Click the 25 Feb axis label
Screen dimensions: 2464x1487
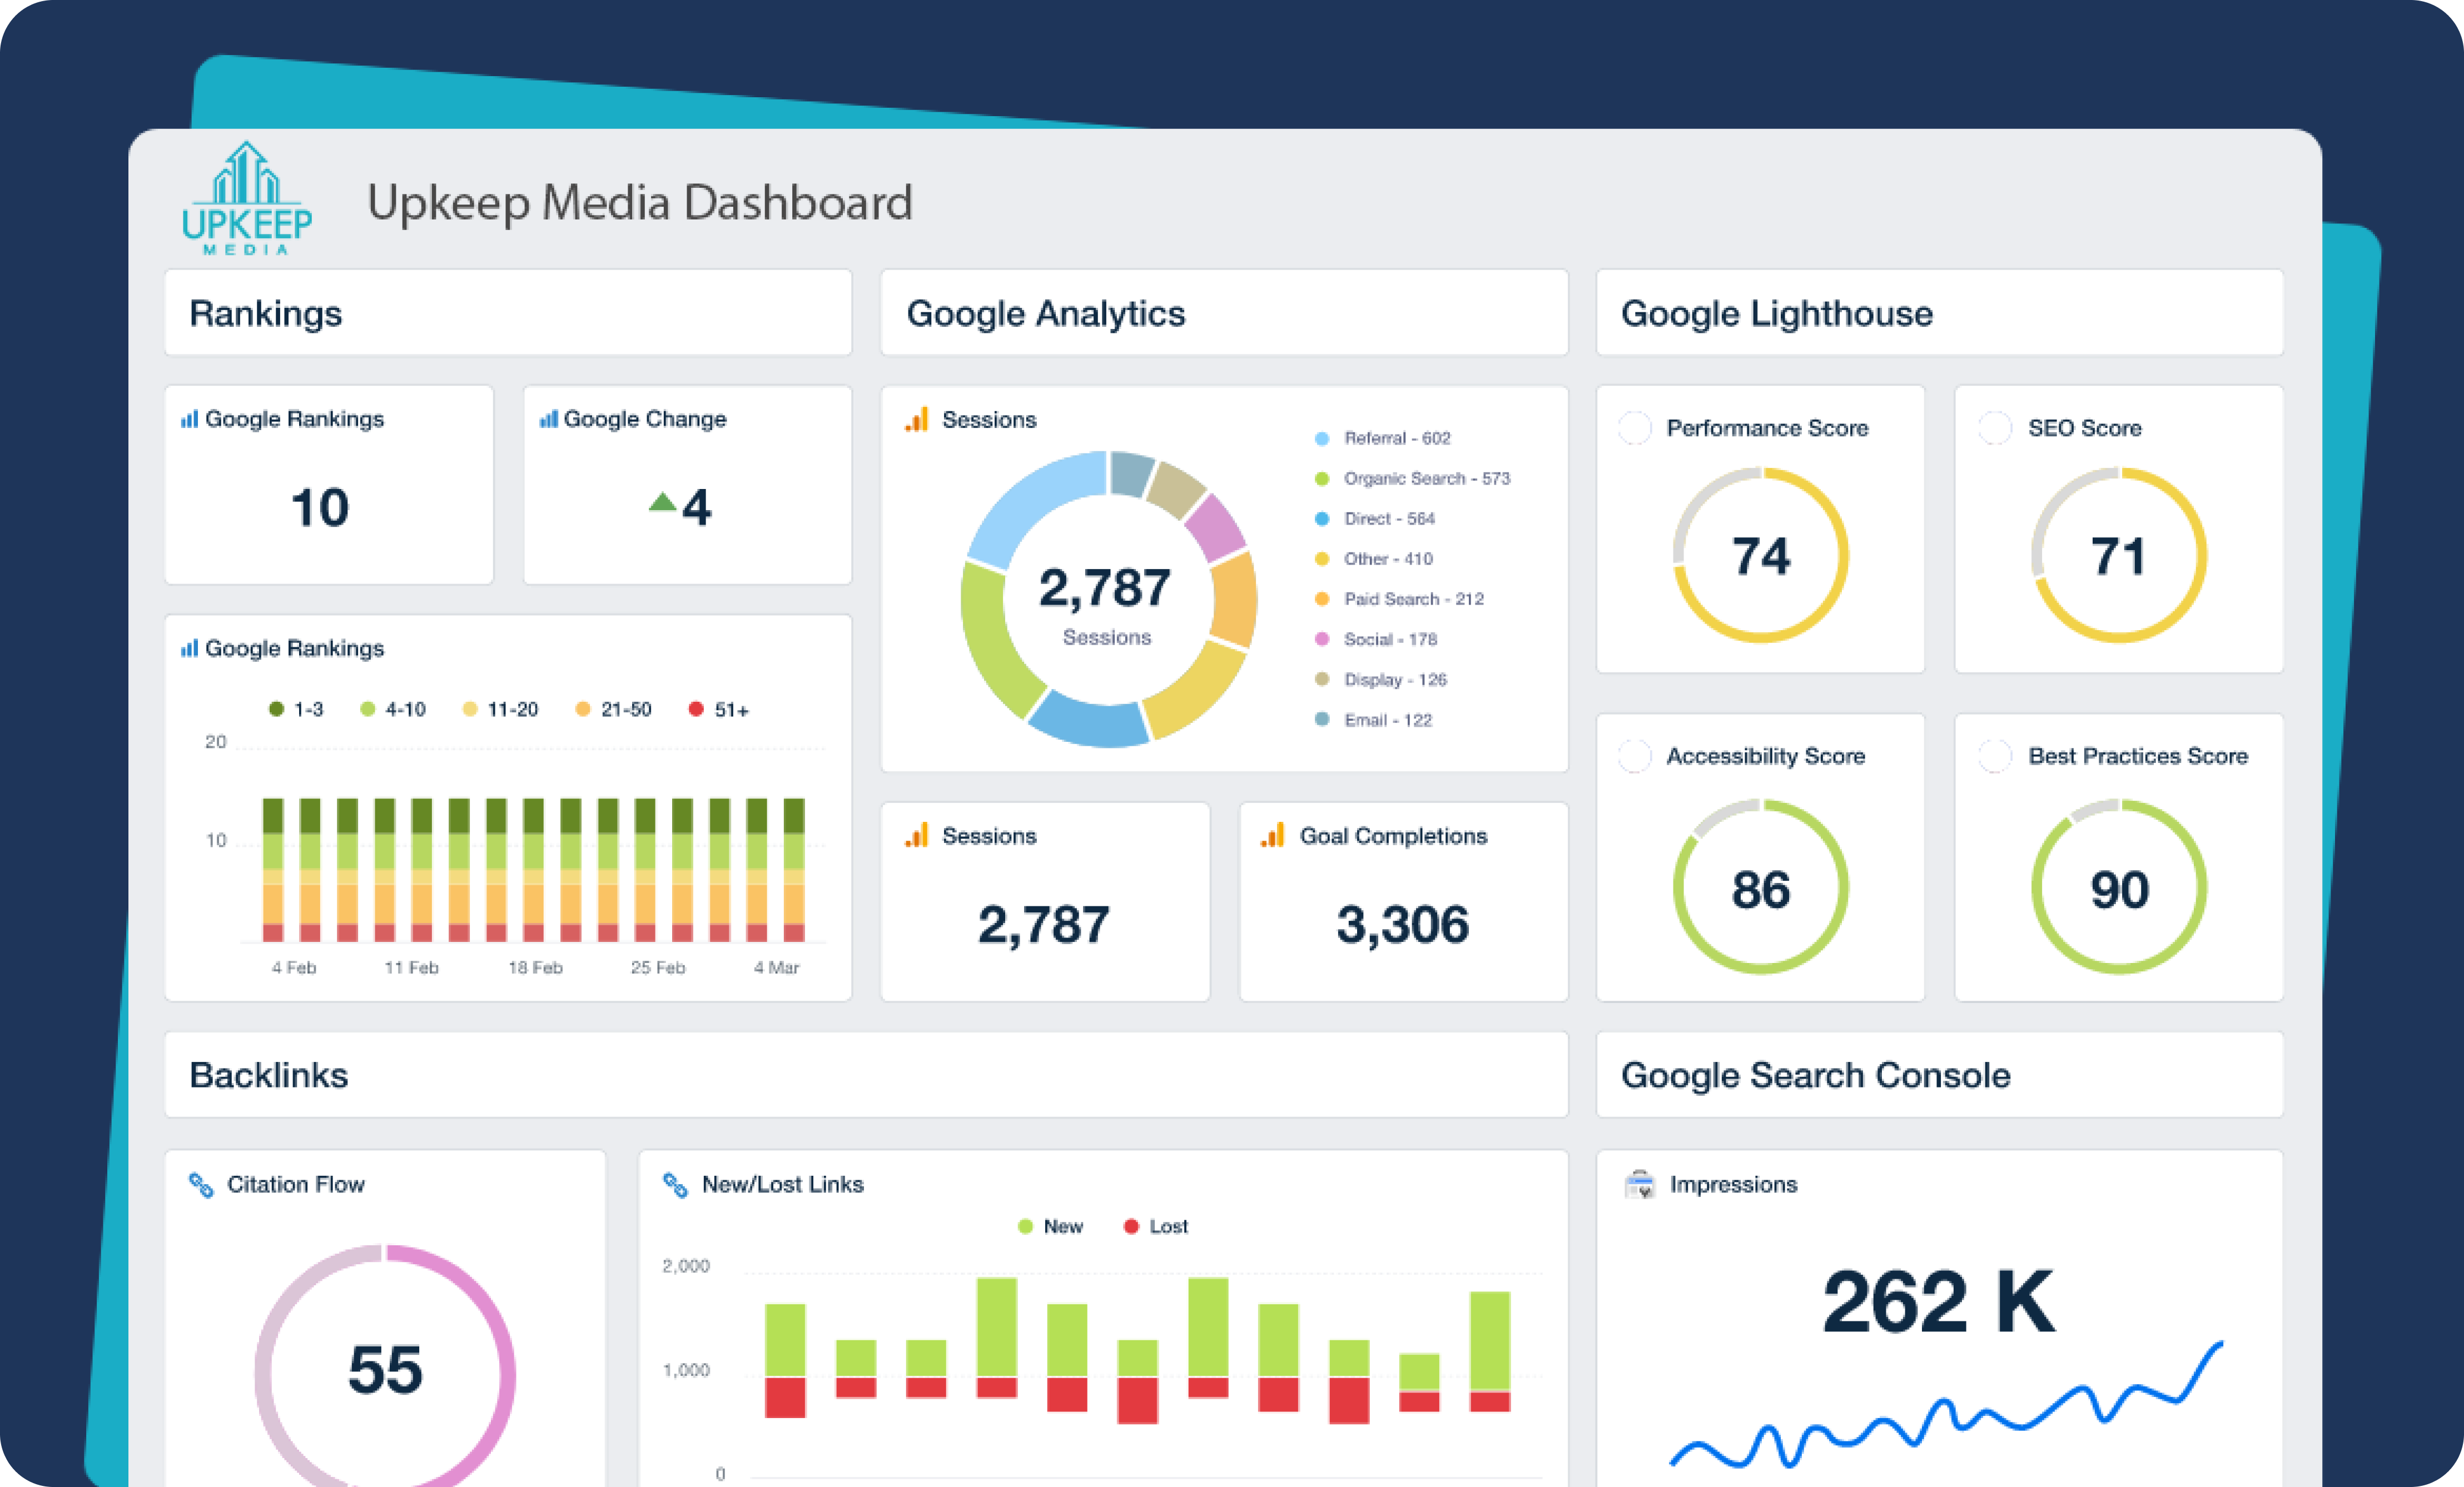(658, 967)
